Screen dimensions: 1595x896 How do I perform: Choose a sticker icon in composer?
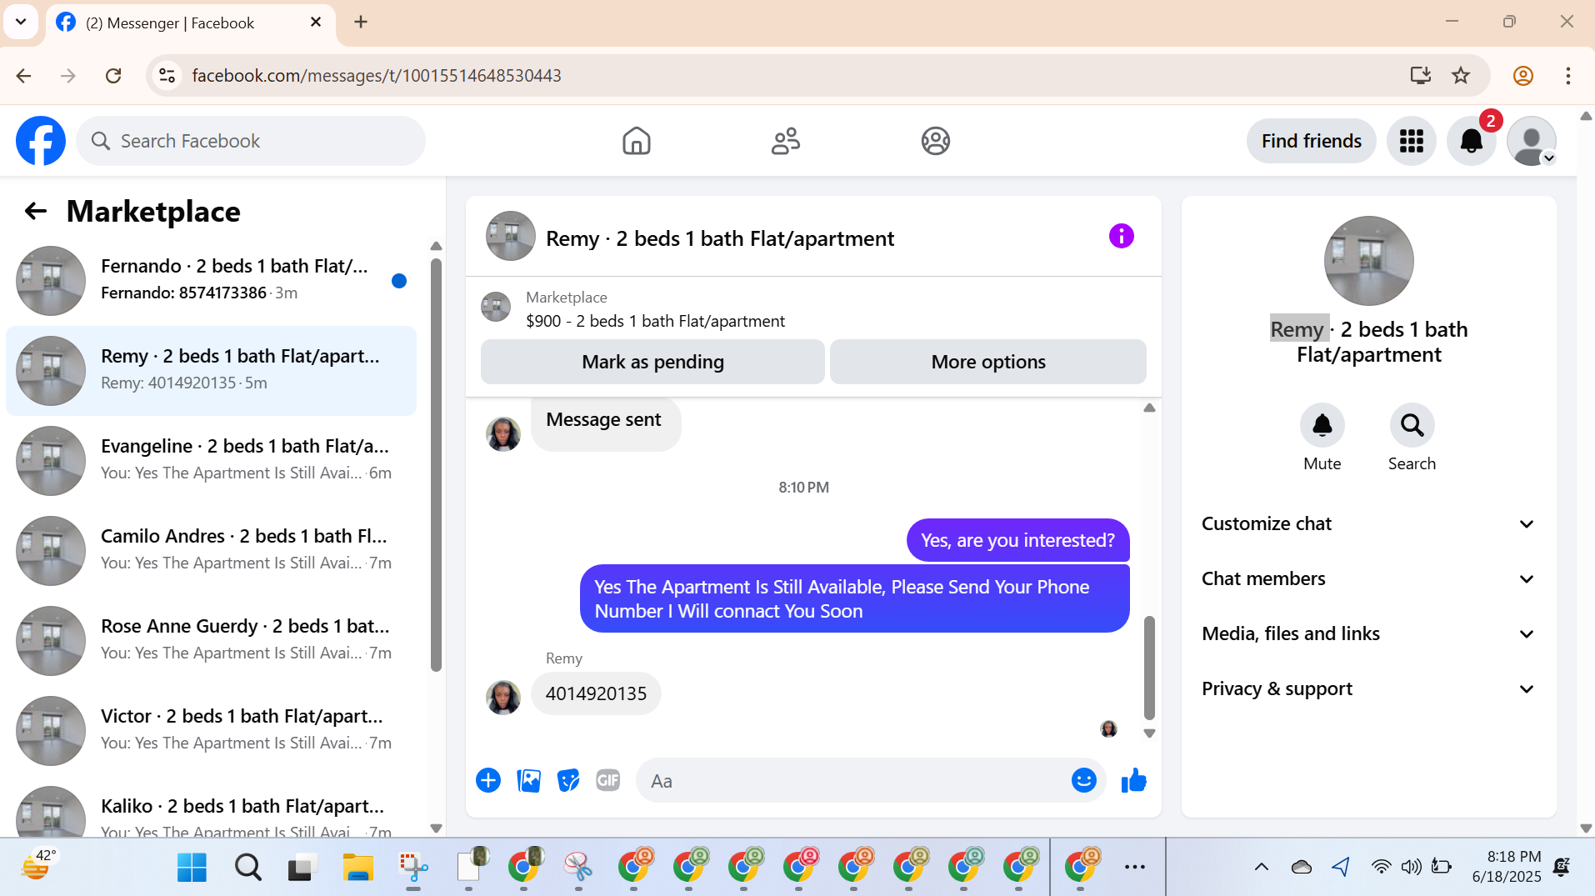click(568, 780)
